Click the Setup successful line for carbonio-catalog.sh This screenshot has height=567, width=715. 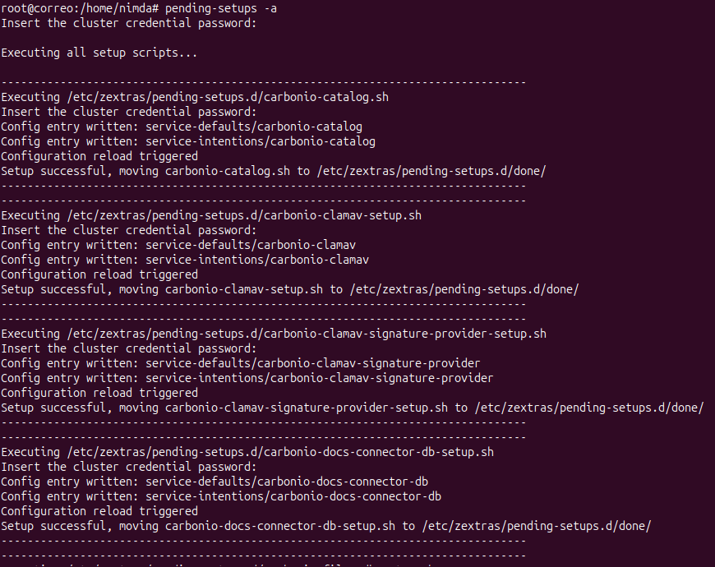point(273,171)
